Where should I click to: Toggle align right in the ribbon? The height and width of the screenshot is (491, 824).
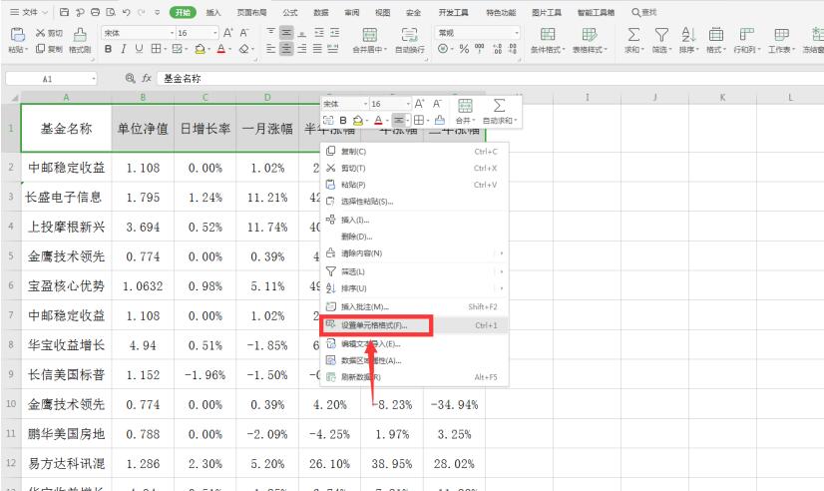pyautogui.click(x=302, y=49)
